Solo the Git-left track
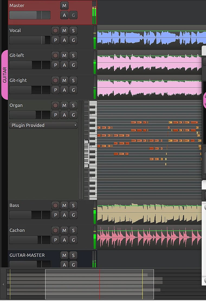The height and width of the screenshot is (301, 206). click(x=73, y=56)
